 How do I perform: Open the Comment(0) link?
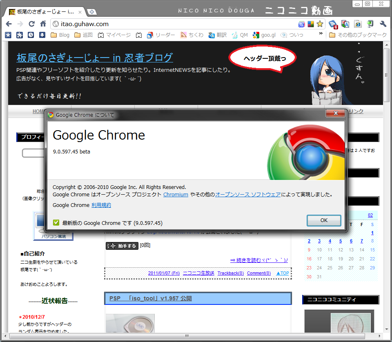[x=259, y=273]
